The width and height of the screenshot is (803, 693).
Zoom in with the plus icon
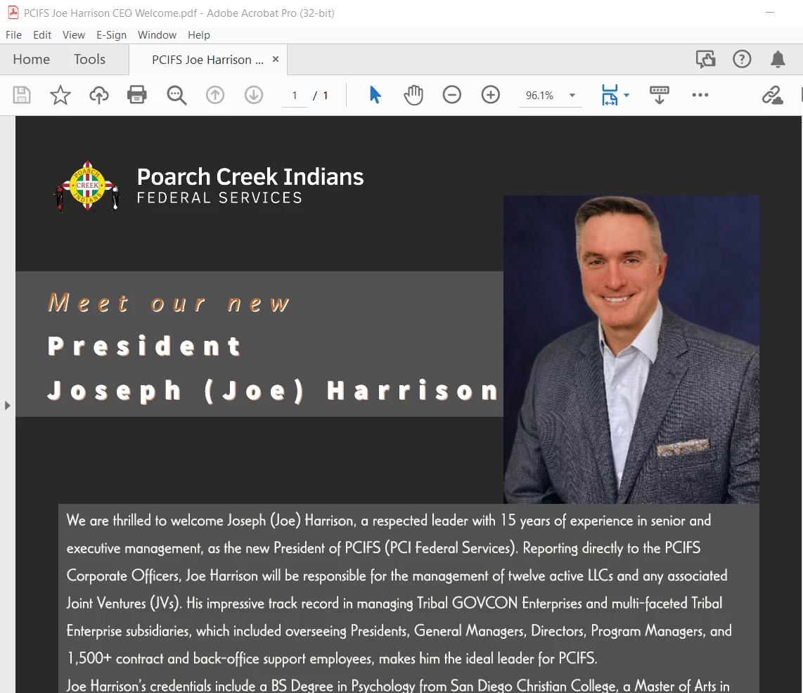pyautogui.click(x=491, y=95)
